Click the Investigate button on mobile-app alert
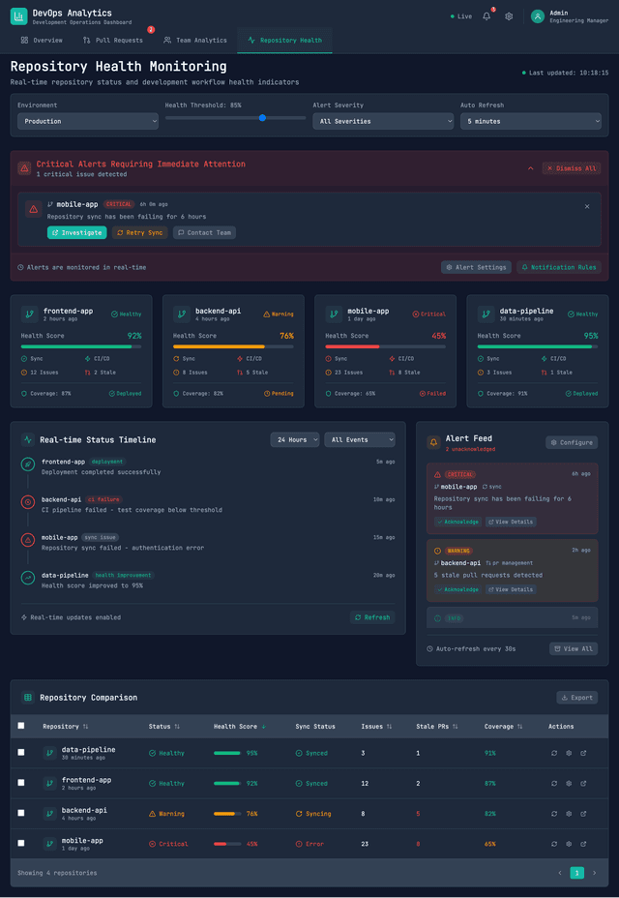The image size is (619, 898). (x=76, y=232)
